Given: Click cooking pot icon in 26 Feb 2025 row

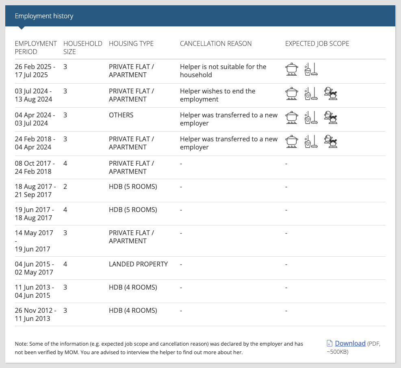Looking at the screenshot, I should click(292, 69).
